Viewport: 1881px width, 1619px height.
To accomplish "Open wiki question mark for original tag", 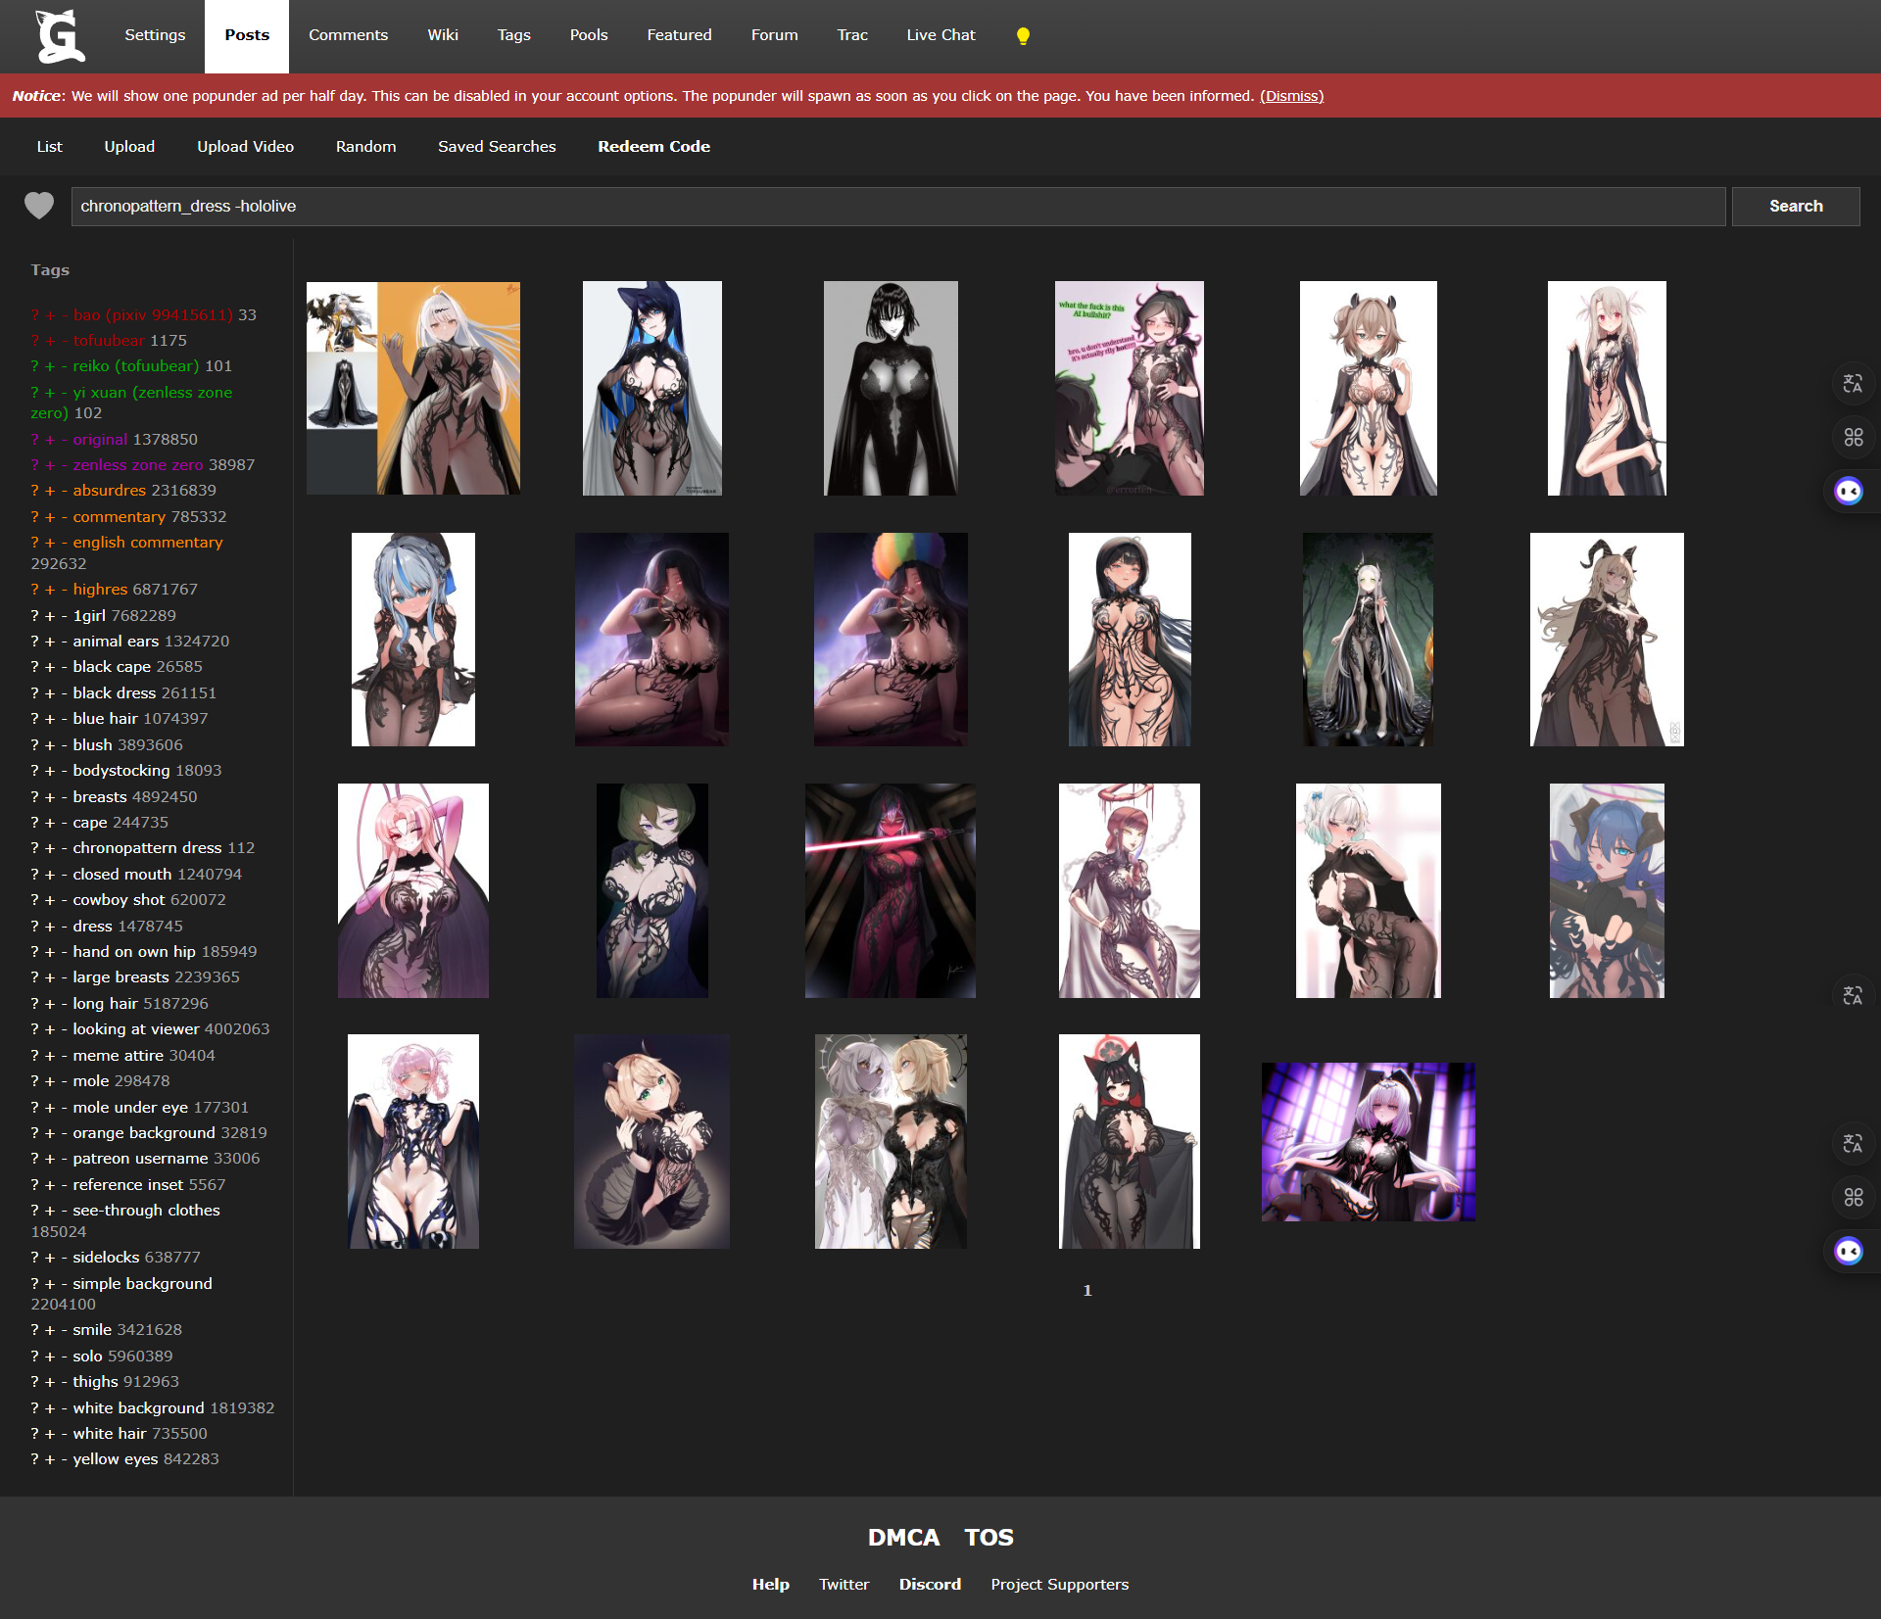I will pos(35,440).
